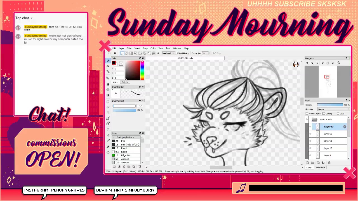This screenshot has height=201, width=358.
Task: Enable parallel lines snap
Action: [x=127, y=53]
